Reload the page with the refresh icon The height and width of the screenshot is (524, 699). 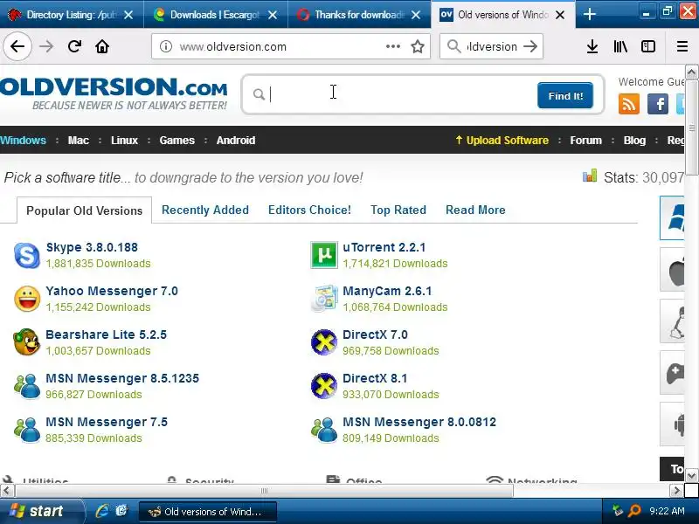[74, 46]
